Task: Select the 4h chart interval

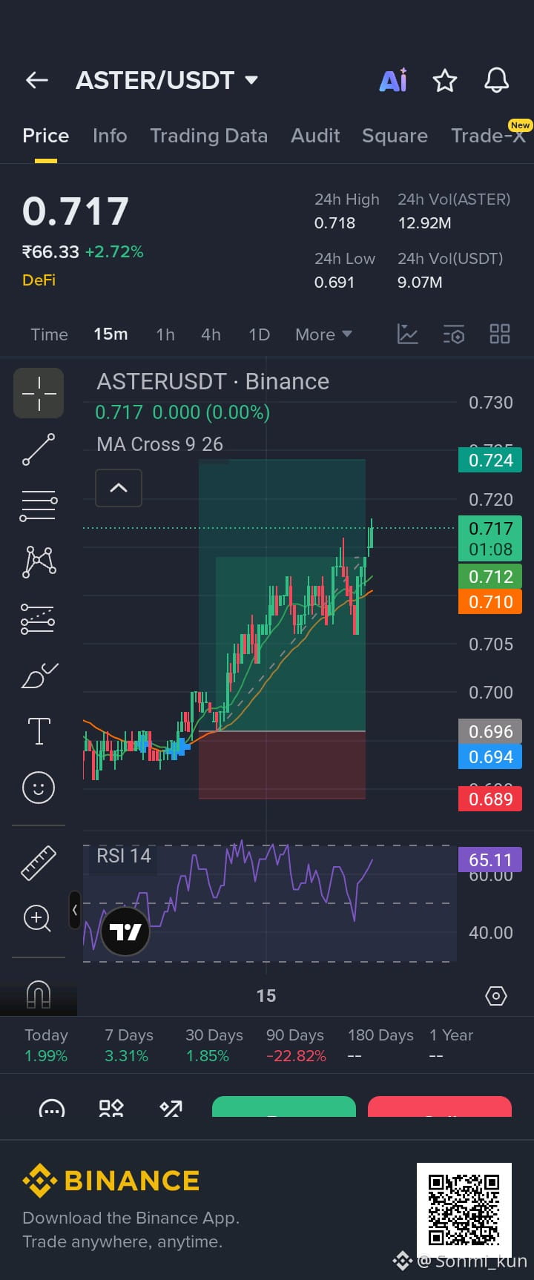Action: 211,334
